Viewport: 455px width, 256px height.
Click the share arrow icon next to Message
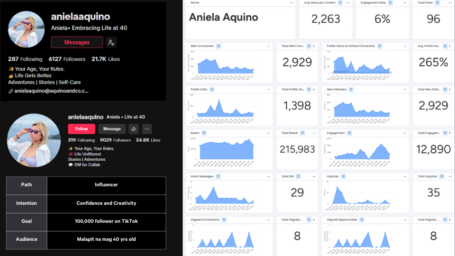coord(134,128)
